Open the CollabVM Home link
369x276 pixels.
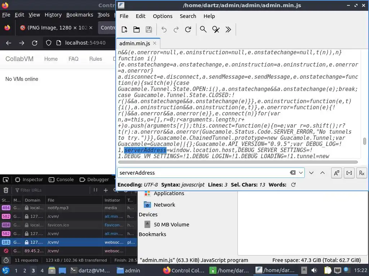(51, 59)
